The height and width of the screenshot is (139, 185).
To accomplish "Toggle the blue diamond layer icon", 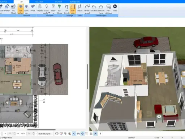I will click(82, 134).
